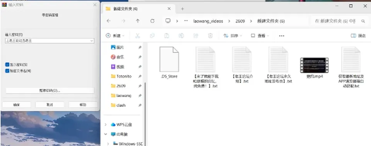This screenshot has height=146, width=371.
Task: Collapse the 此电脑 tree node arrow
Action: tap(106, 134)
